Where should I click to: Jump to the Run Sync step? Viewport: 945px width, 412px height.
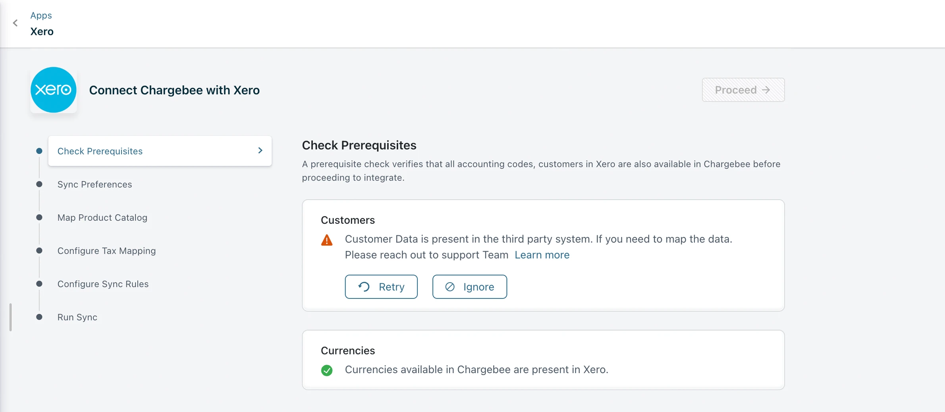click(77, 317)
